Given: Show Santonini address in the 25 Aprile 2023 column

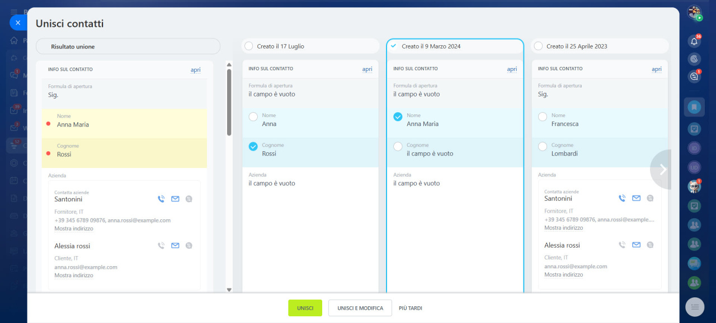Looking at the screenshot, I should point(564,228).
